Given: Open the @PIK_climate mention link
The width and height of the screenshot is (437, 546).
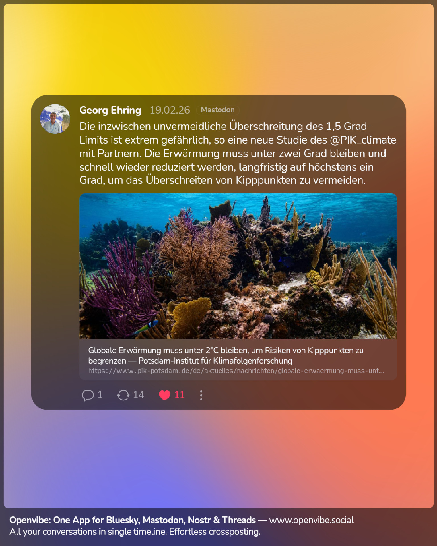Looking at the screenshot, I should pyautogui.click(x=363, y=140).
